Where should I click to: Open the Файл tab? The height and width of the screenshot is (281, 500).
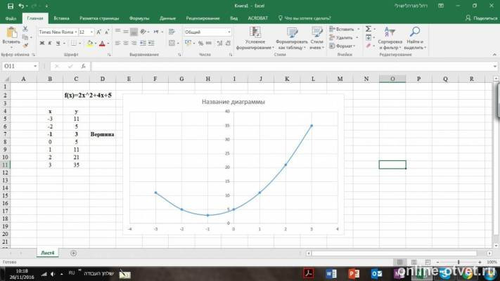click(x=11, y=18)
